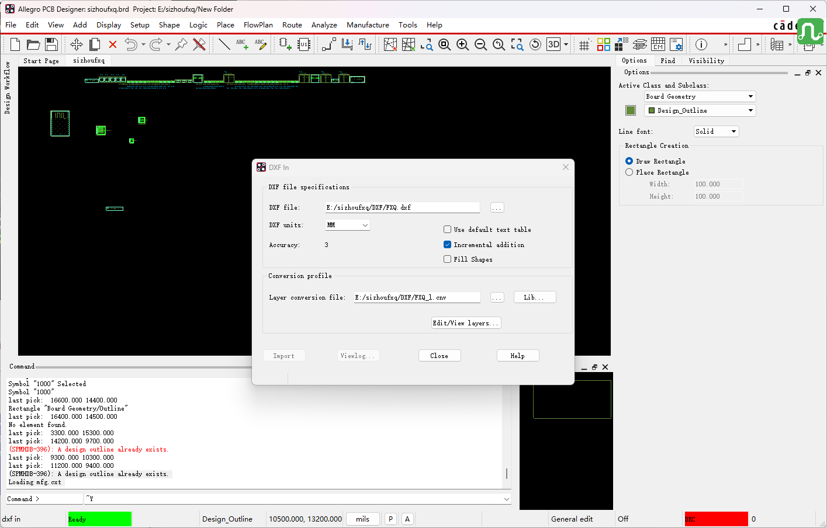
Task: Click the Lib... button
Action: [535, 297]
